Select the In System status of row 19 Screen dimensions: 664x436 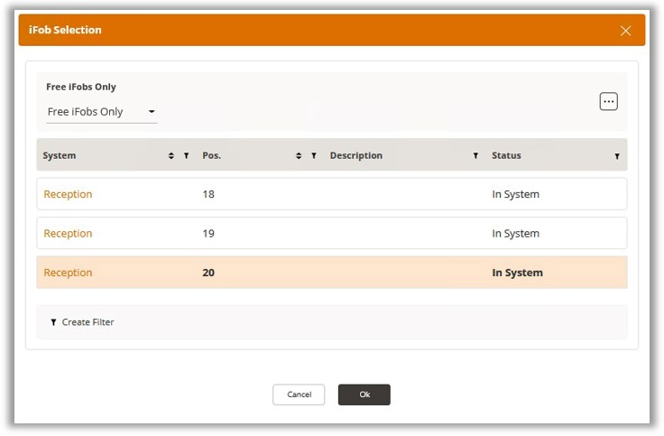click(515, 234)
